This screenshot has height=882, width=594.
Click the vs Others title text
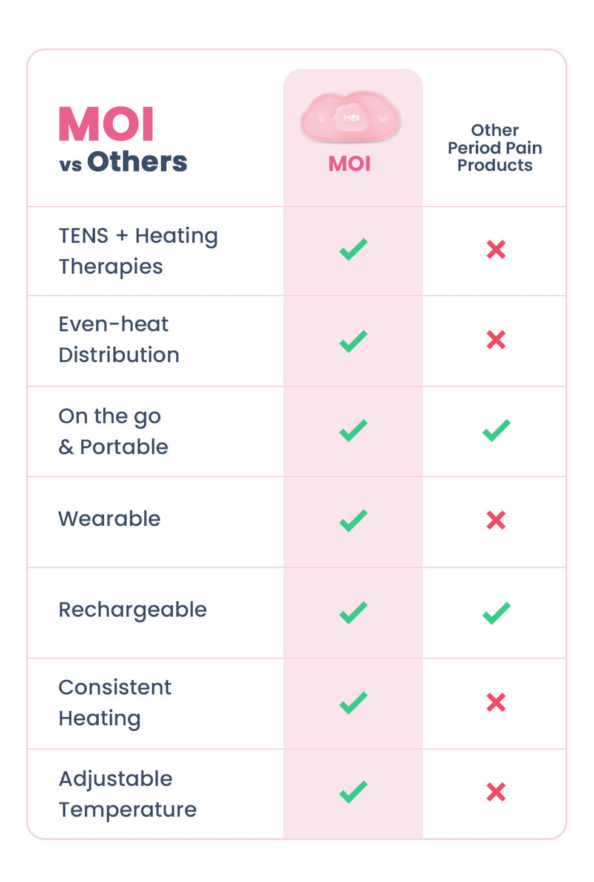tap(123, 162)
